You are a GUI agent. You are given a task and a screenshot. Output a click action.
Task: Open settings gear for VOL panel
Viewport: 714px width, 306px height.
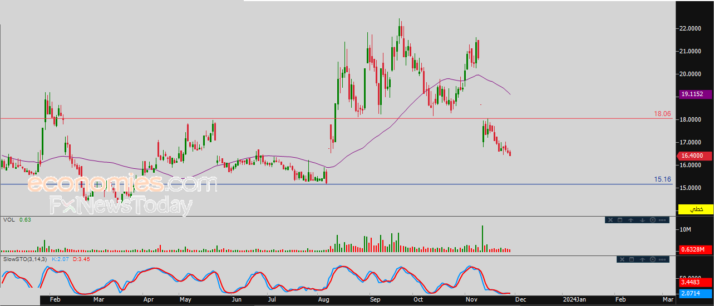point(653,220)
